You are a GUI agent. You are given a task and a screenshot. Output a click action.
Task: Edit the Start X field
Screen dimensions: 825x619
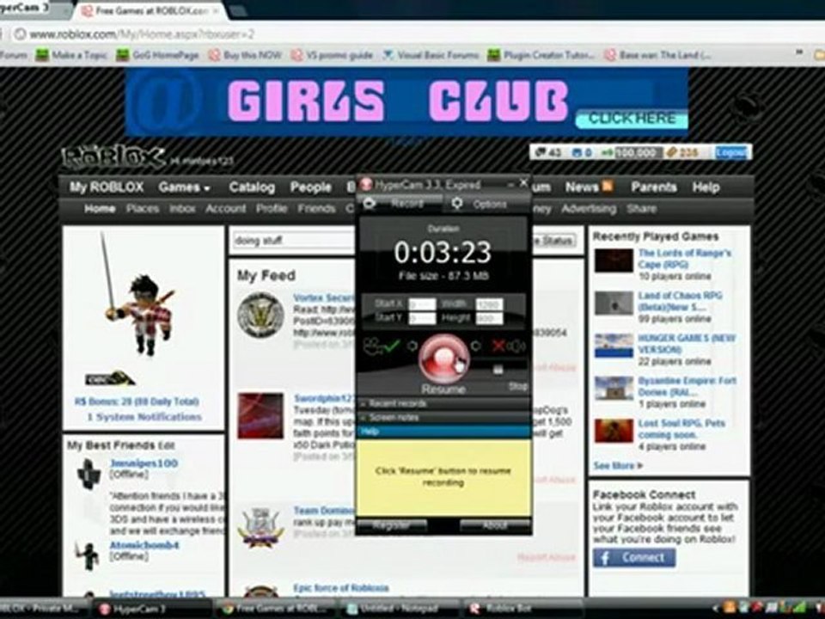(422, 304)
